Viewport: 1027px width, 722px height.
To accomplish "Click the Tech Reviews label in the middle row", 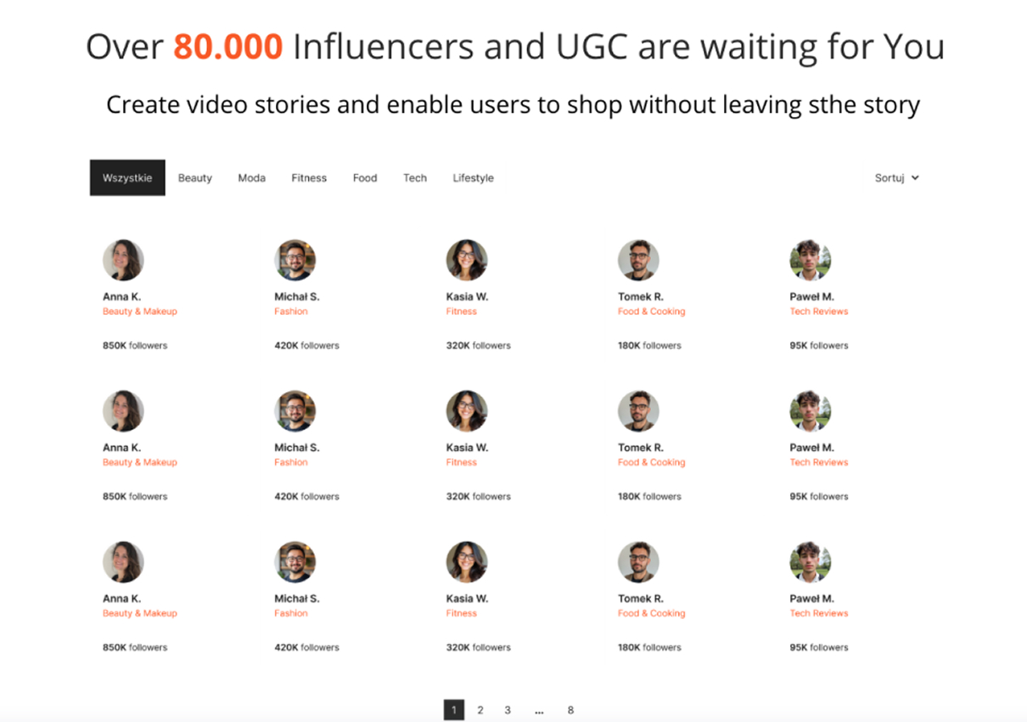I will [x=818, y=462].
